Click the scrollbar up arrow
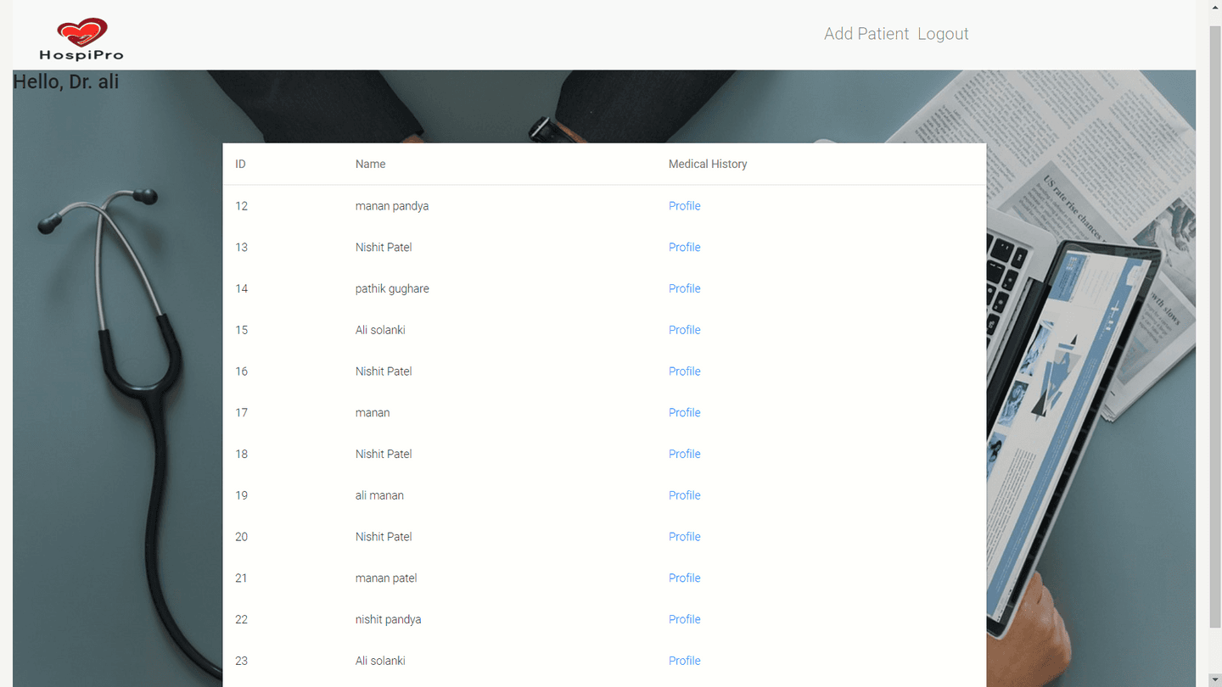This screenshot has width=1222, height=687. click(1215, 8)
